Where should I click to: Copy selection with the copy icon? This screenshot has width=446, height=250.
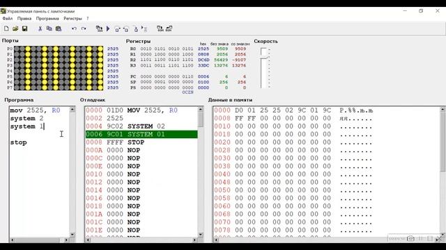pyautogui.click(x=49, y=28)
